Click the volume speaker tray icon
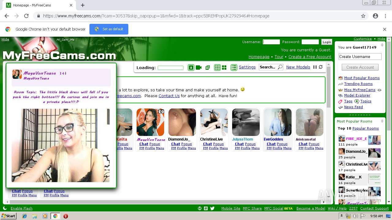392x220 pixels. [355, 216]
